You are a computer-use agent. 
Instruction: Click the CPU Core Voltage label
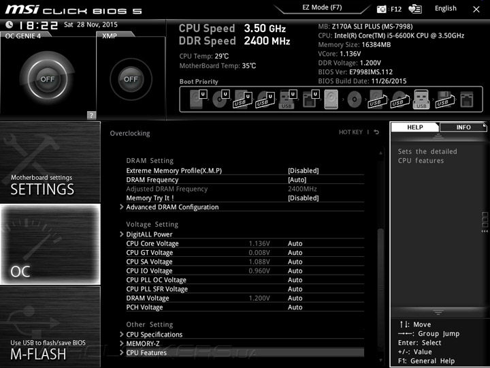point(152,243)
